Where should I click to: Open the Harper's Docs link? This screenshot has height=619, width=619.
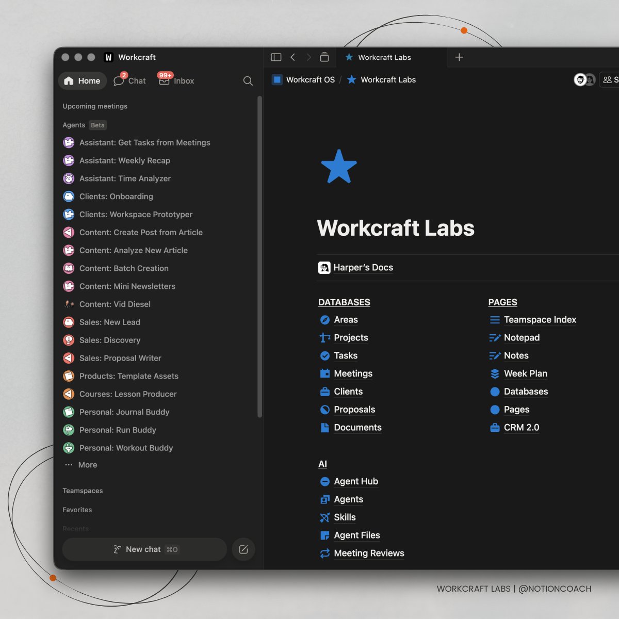(x=363, y=268)
